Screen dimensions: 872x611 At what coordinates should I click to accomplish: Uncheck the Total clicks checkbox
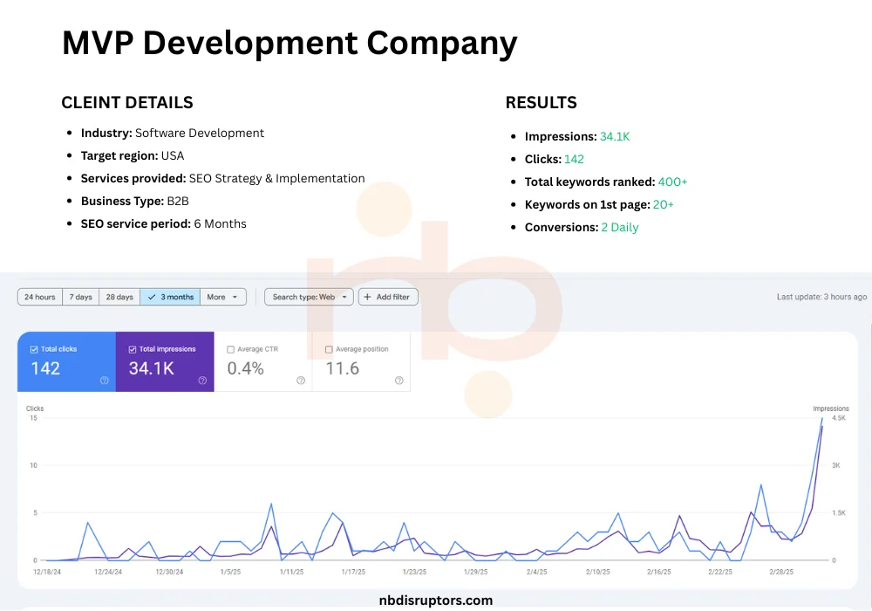(x=35, y=349)
